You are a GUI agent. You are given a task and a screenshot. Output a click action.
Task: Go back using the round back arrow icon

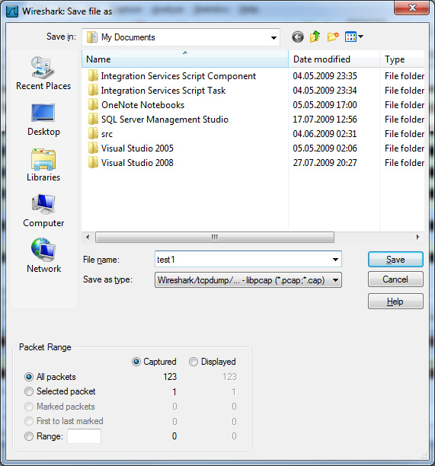point(298,37)
